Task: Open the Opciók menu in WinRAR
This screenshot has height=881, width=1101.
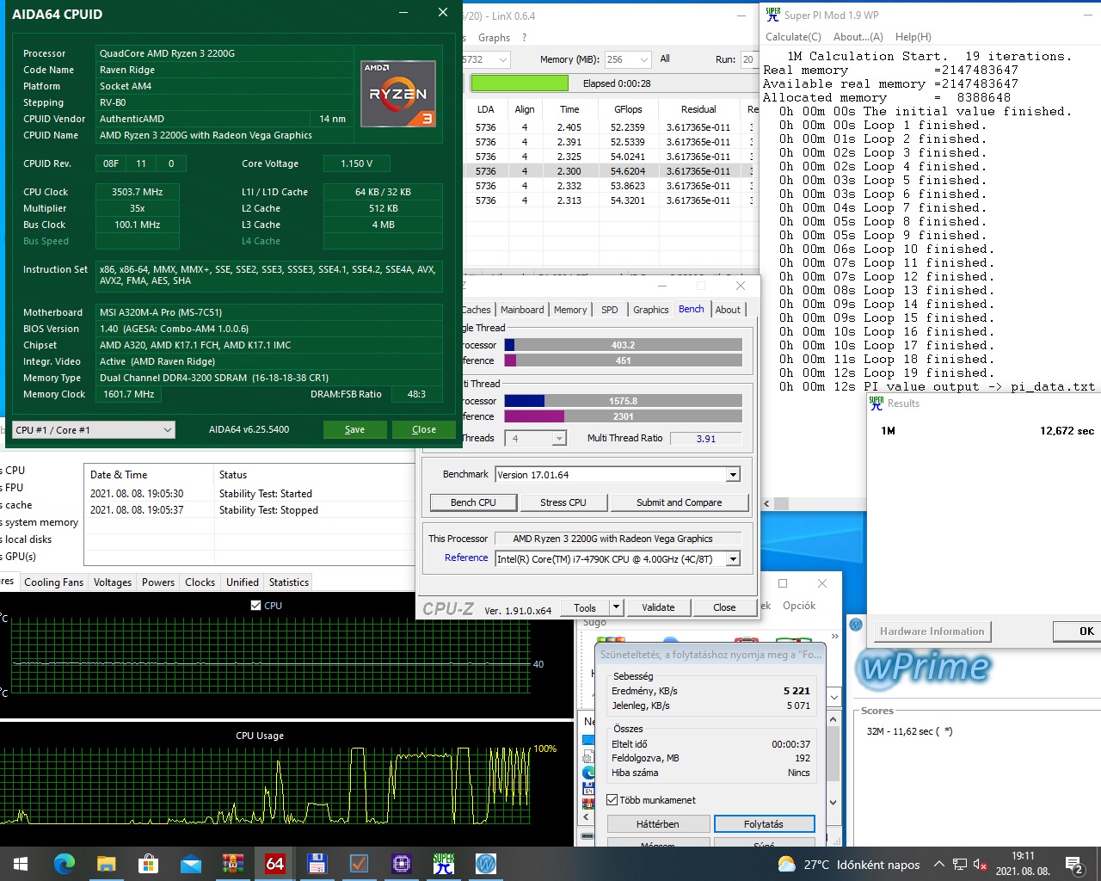Action: [x=799, y=606]
